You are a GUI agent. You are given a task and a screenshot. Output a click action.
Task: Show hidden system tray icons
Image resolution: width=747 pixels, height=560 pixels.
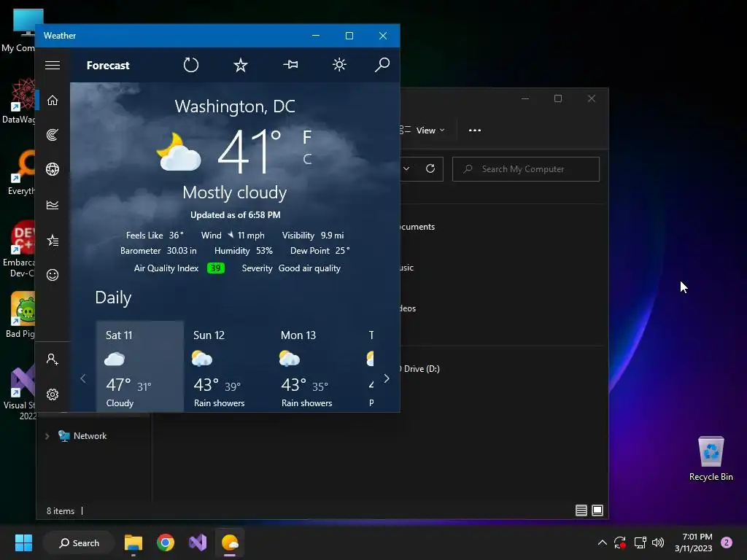point(602,542)
